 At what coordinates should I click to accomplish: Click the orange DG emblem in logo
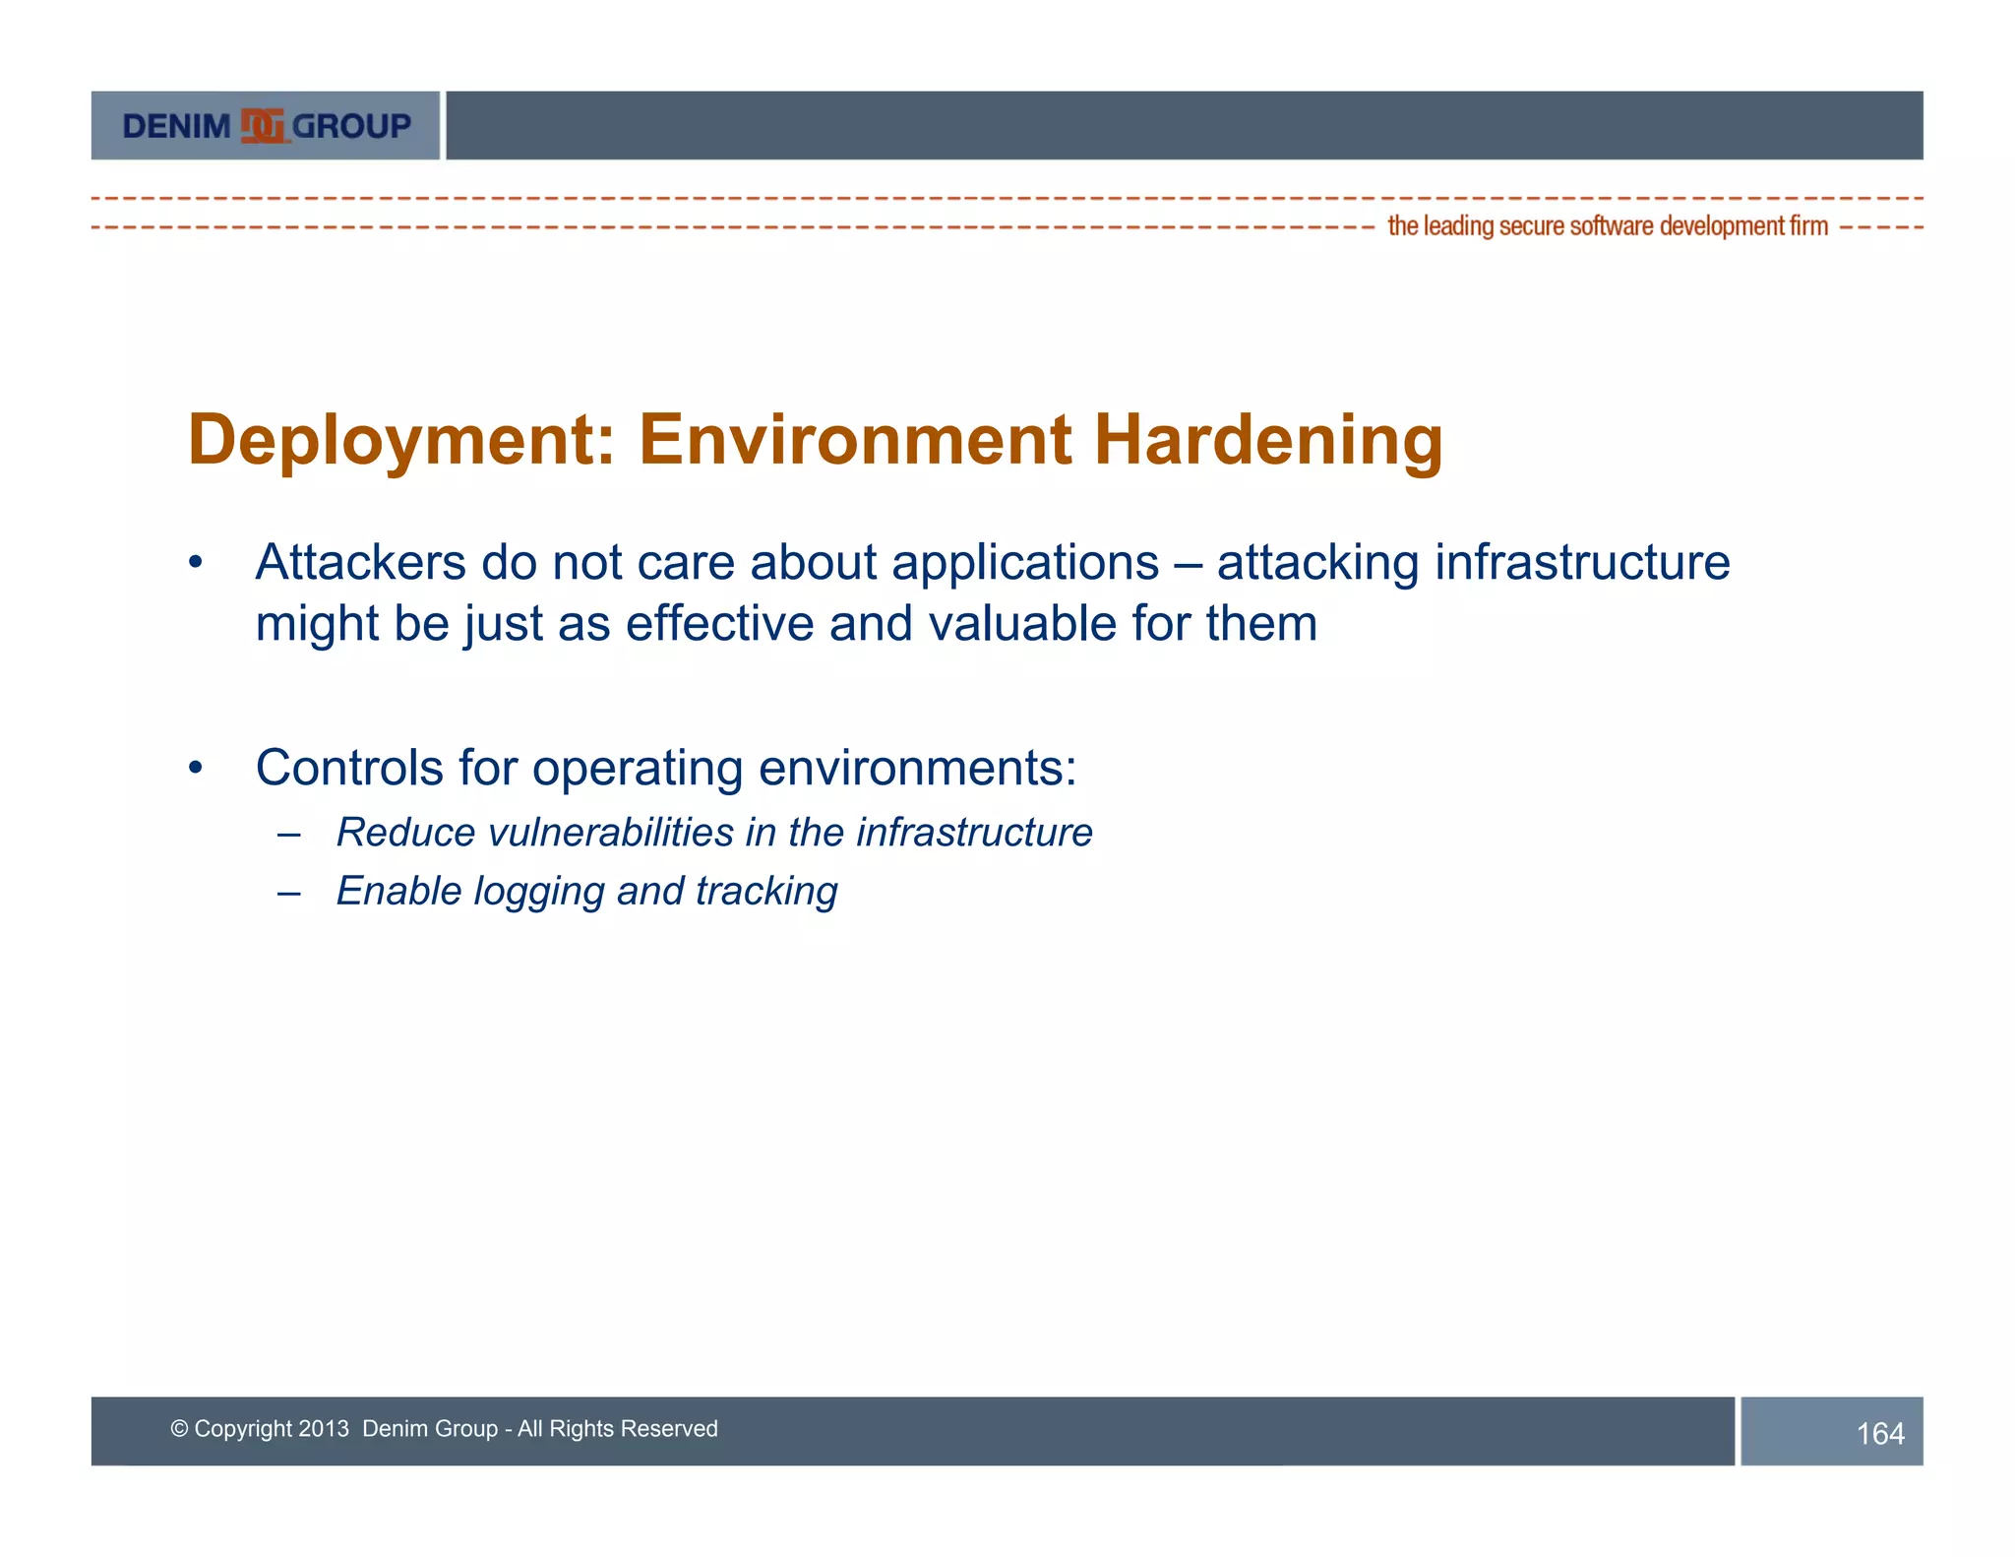point(264,126)
